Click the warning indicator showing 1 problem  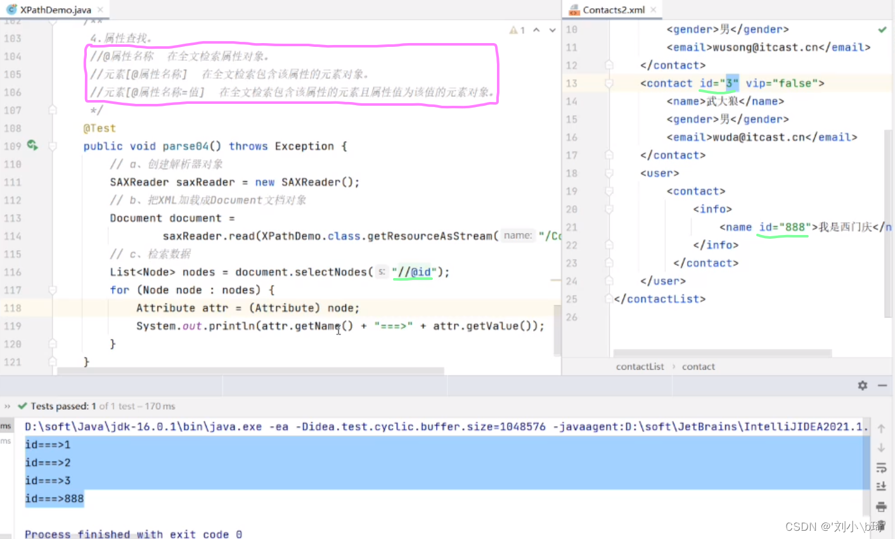tap(517, 30)
